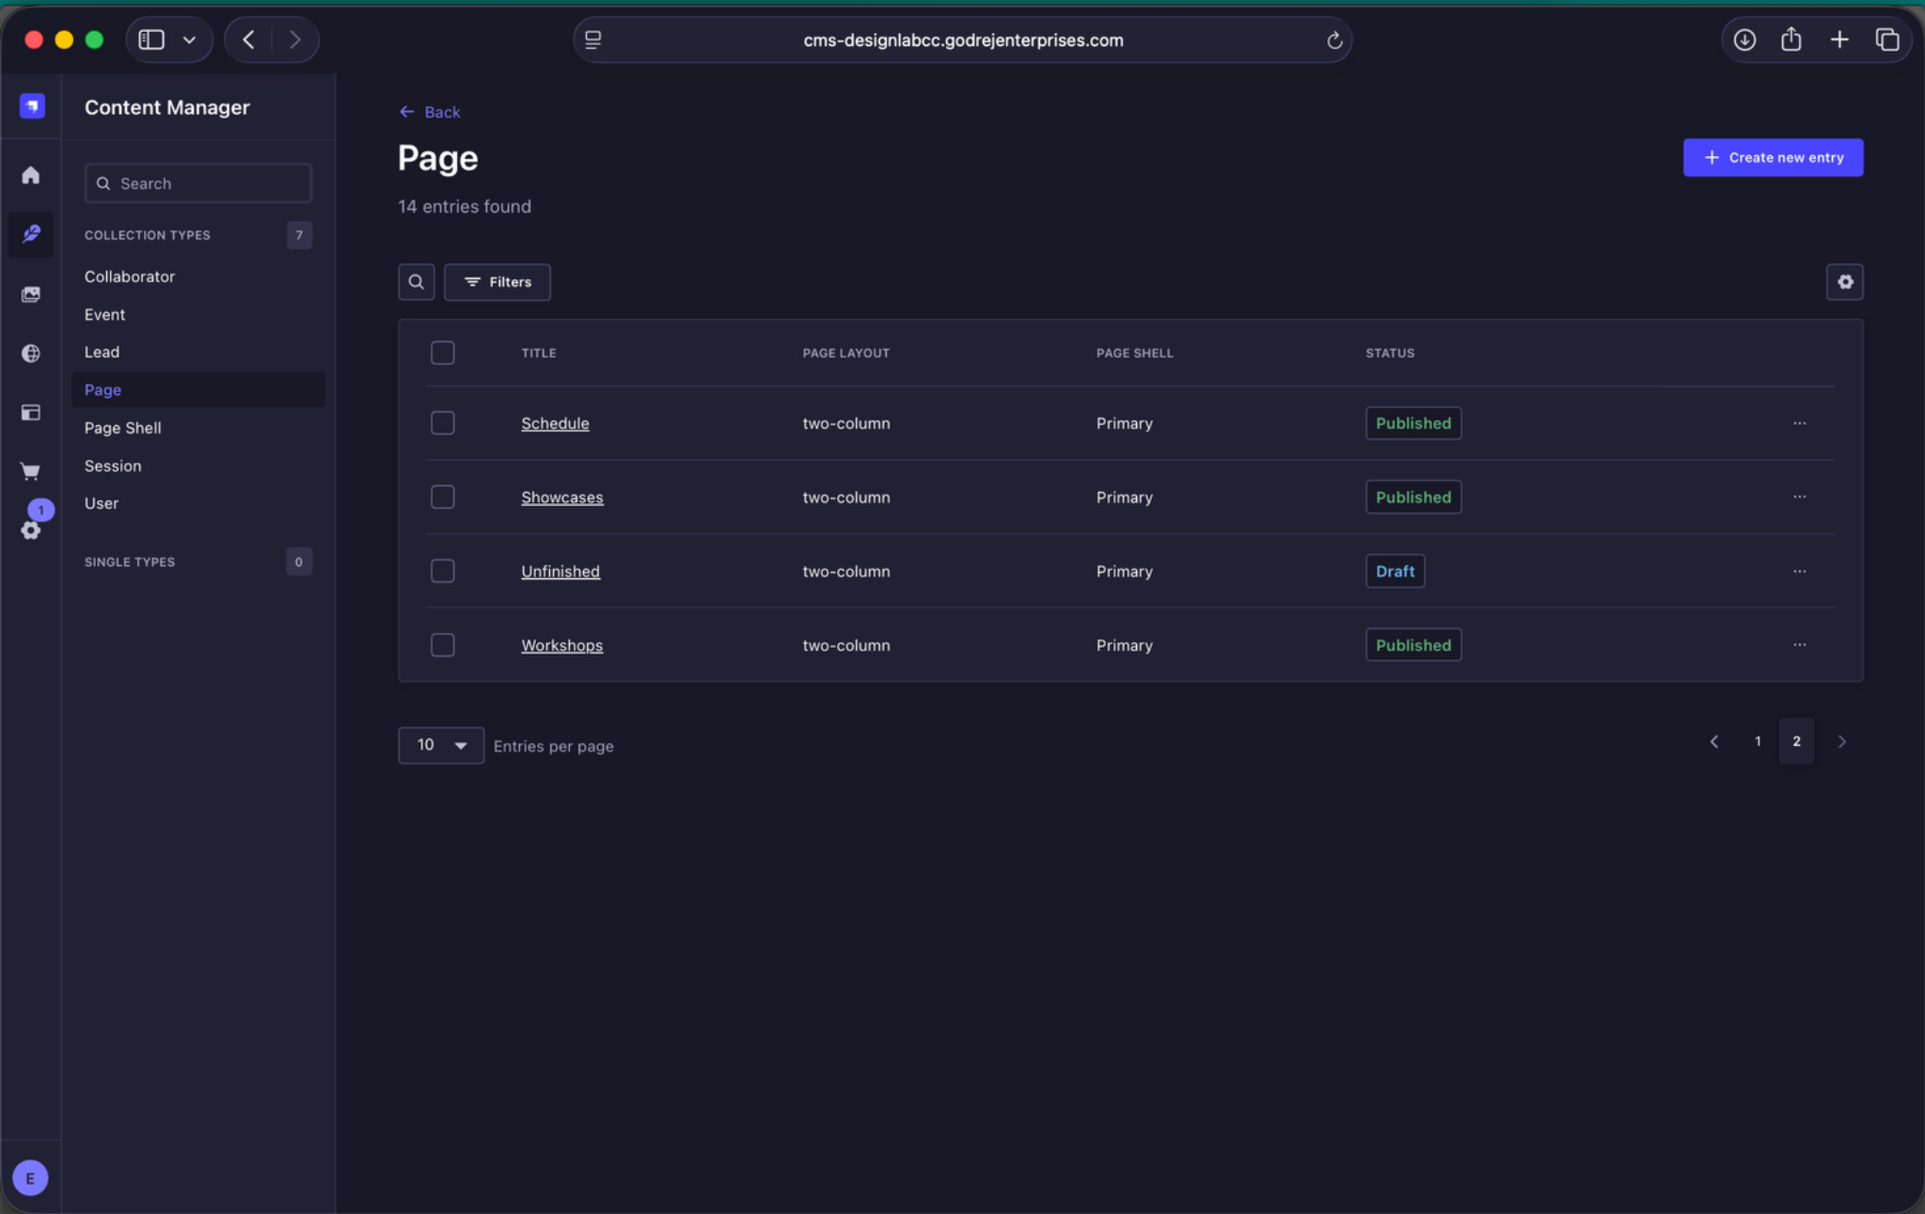Screen dimensions: 1925x1214
Task: Open Settings gear with notification badge
Action: tap(31, 529)
